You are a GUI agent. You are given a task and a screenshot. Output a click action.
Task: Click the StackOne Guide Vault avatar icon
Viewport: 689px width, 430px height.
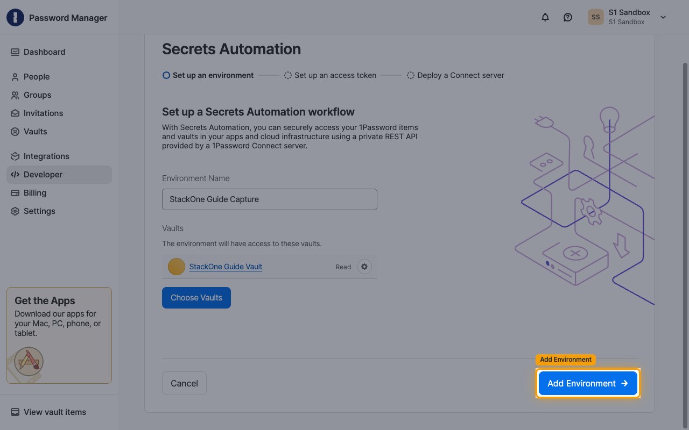pos(177,267)
